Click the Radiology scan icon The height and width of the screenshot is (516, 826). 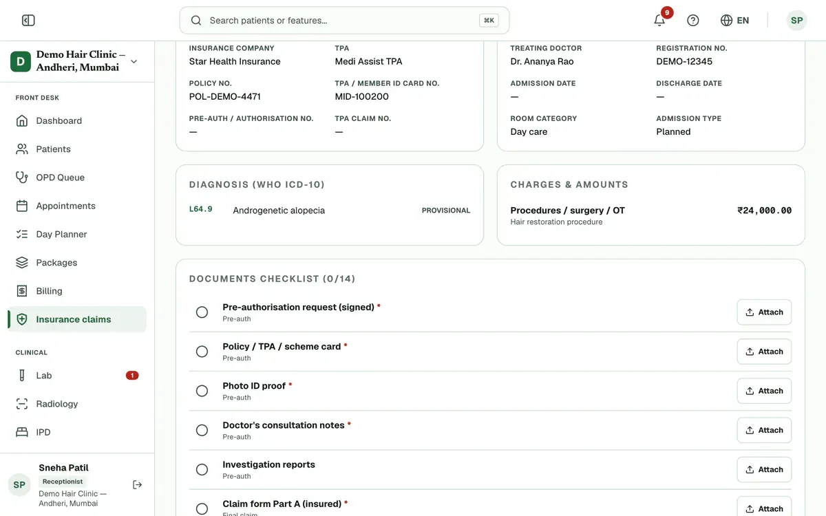tap(22, 404)
